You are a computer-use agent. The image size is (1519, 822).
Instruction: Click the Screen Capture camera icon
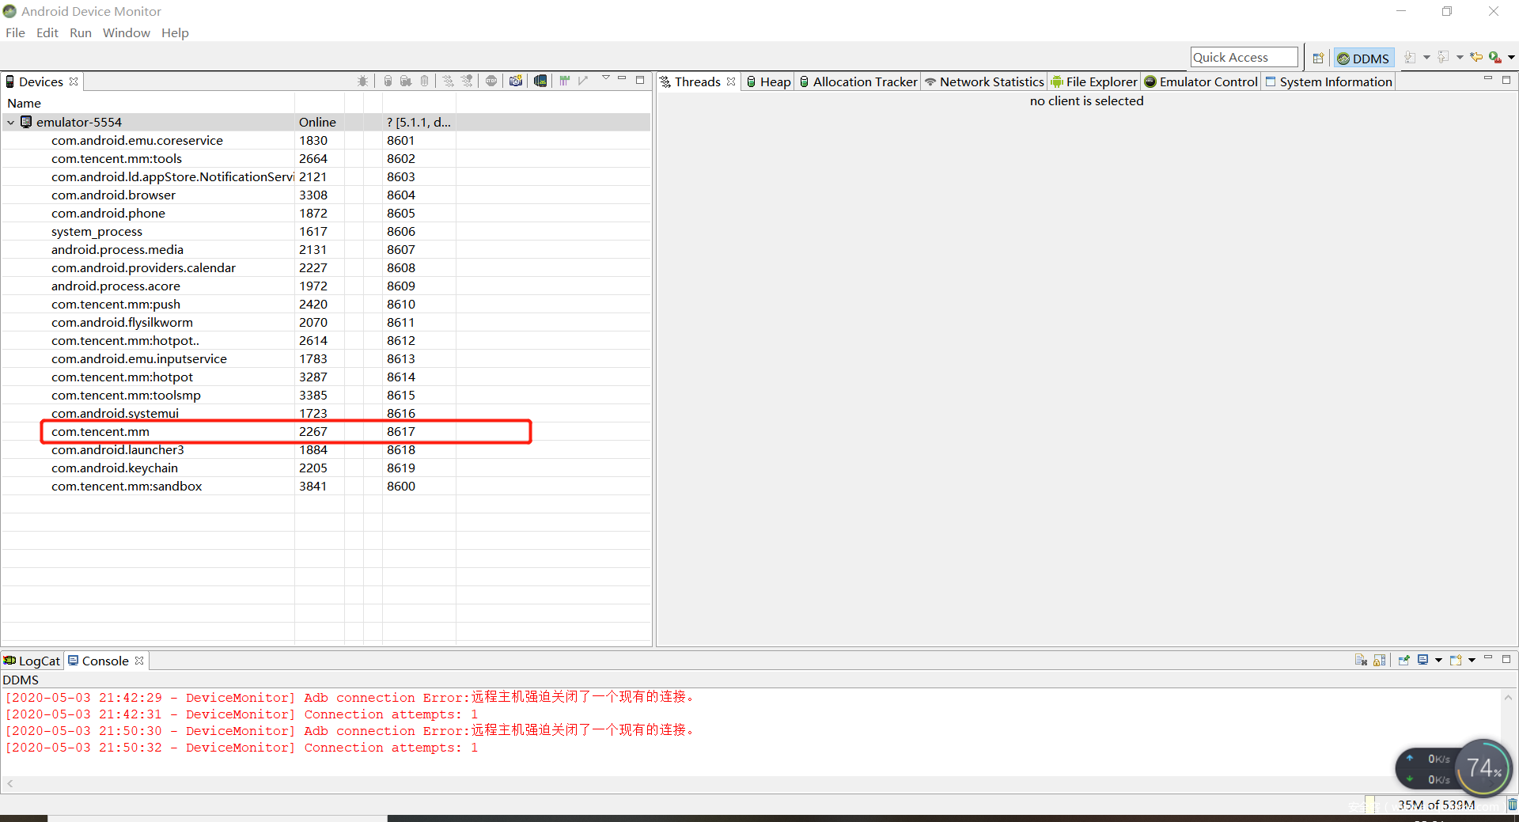pos(516,81)
